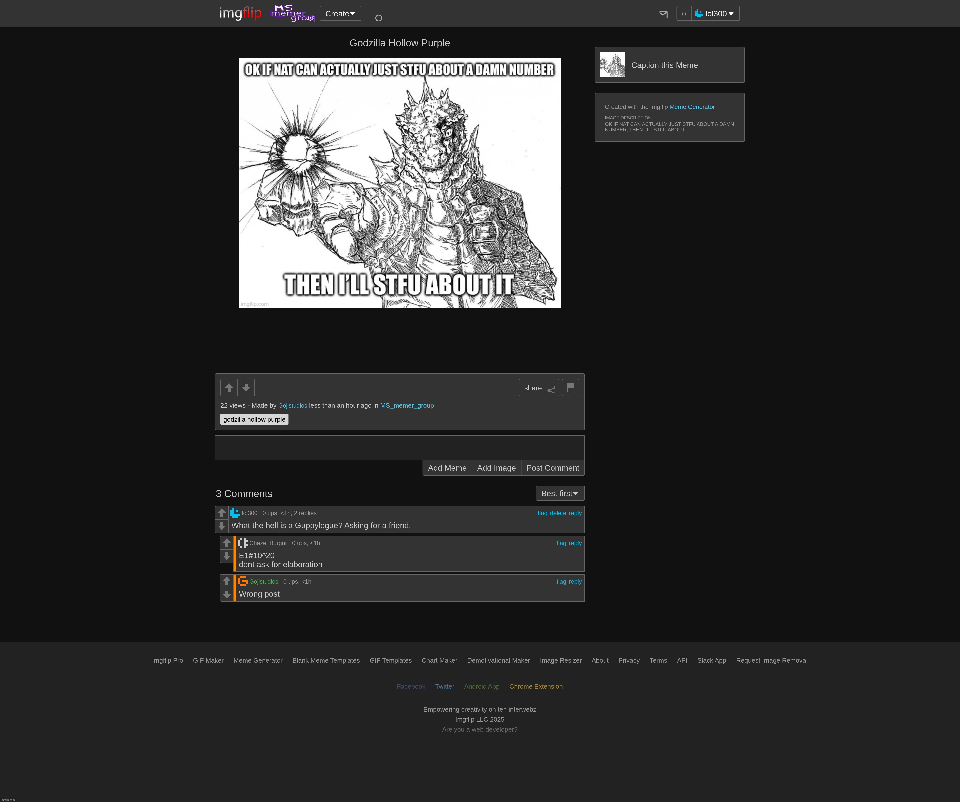Open Gojistudios profile link under meme
This screenshot has width=960, height=802.
(292, 406)
